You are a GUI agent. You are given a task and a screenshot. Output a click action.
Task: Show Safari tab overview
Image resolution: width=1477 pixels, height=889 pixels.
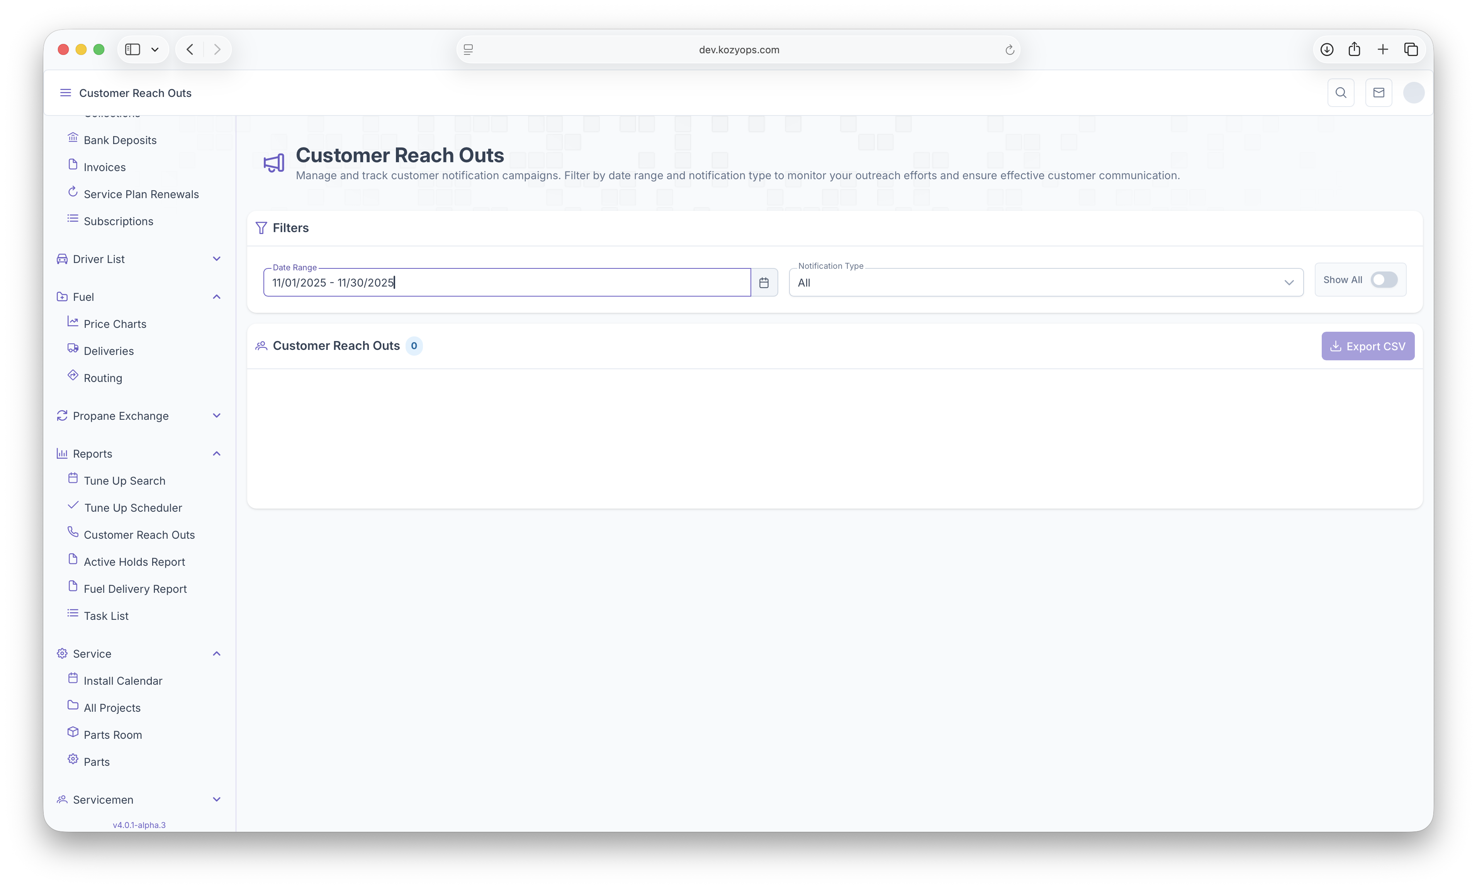[1411, 50]
